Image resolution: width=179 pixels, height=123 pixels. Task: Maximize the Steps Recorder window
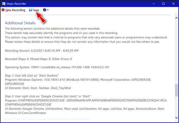coord(164,4)
